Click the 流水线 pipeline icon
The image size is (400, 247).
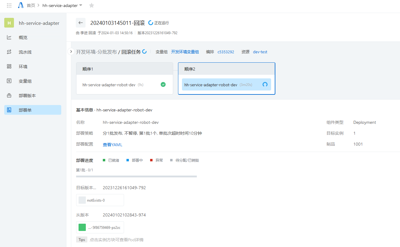[x=9, y=52]
